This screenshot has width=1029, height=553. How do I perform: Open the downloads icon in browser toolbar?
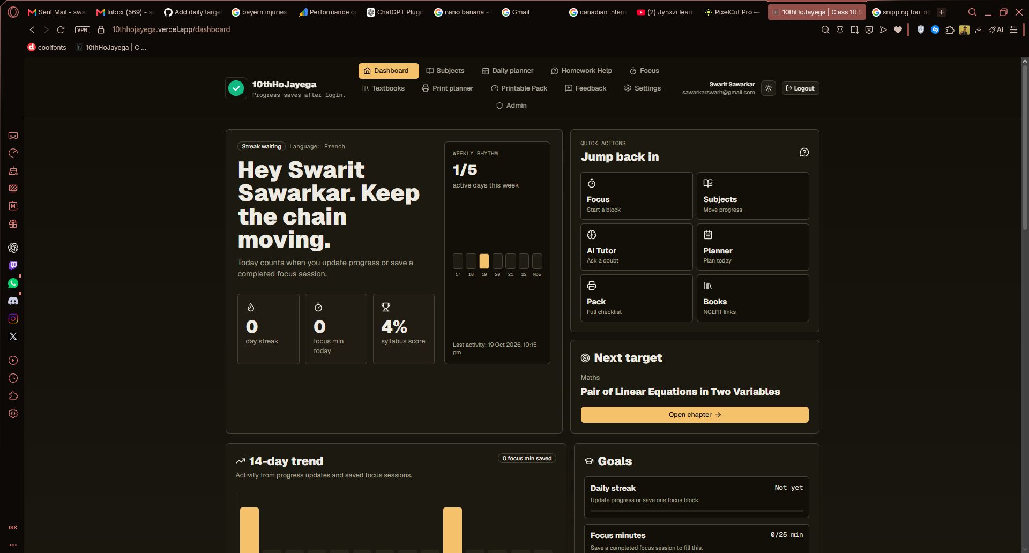tap(979, 30)
